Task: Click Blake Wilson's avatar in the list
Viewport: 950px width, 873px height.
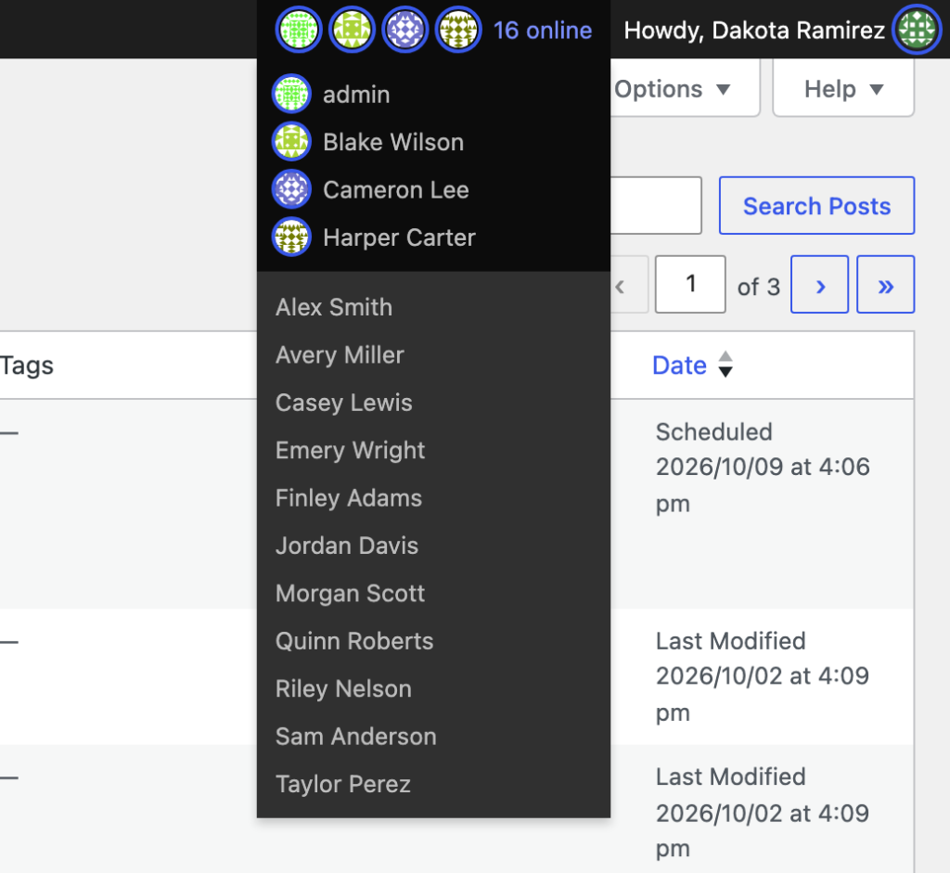Action: 291,142
